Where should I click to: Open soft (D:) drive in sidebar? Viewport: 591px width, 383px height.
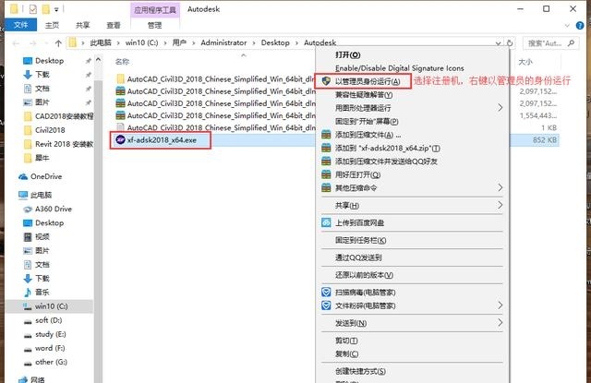pos(49,320)
